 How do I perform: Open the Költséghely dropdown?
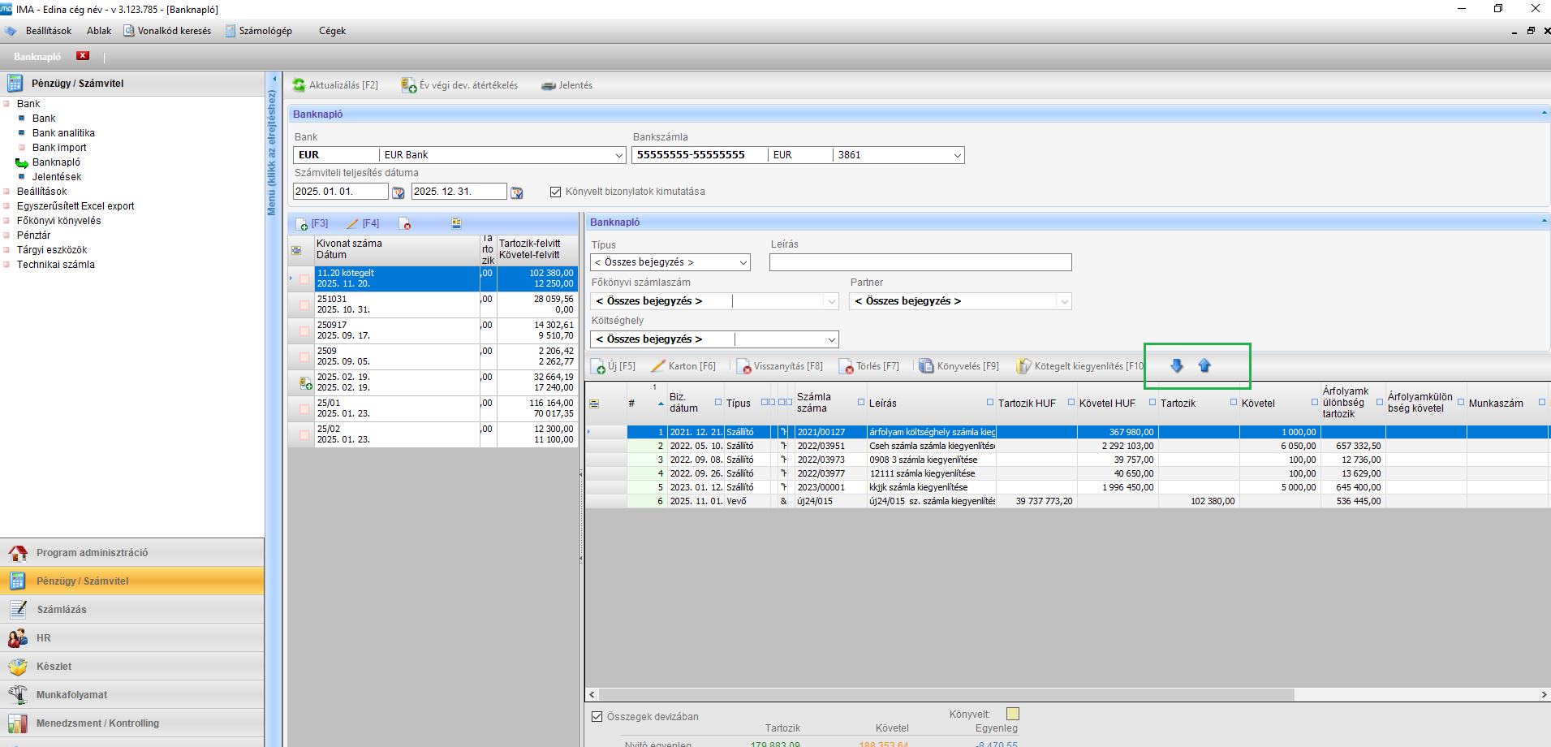831,339
